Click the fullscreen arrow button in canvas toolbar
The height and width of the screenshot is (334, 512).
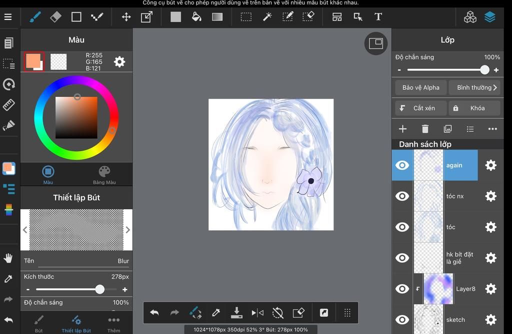pos(324,313)
